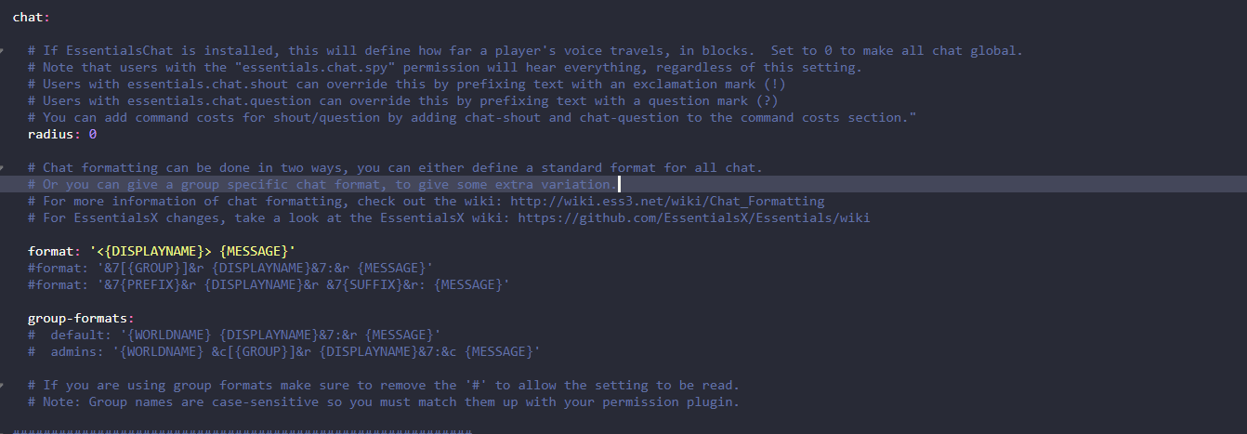Screen dimensions: 1247x434
Task: Collapse the fold arrow beside the group formats comment
Action: click(4, 385)
